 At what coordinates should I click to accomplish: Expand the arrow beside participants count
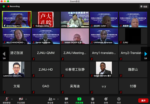click(x=58, y=99)
